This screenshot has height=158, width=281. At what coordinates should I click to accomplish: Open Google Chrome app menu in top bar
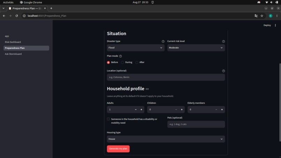coord(31,2)
